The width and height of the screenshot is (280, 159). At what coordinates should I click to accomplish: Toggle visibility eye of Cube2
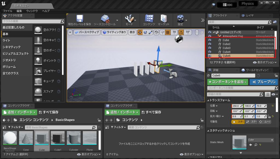coord(210,44)
